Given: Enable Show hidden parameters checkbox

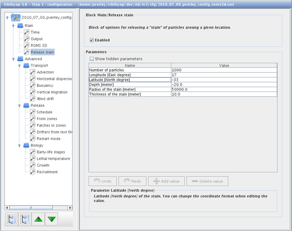Looking at the screenshot, I should click(91, 59).
